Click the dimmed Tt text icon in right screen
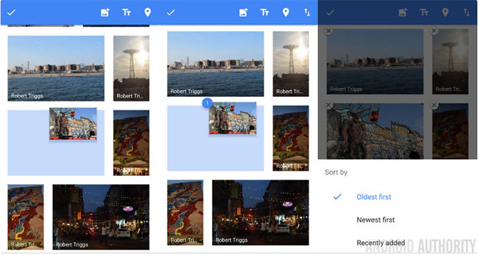The height and width of the screenshot is (255, 479). click(424, 13)
